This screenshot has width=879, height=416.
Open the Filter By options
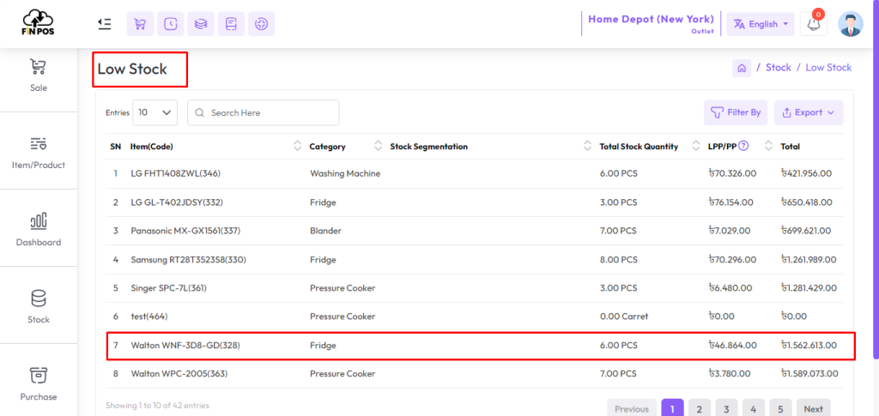(x=736, y=112)
